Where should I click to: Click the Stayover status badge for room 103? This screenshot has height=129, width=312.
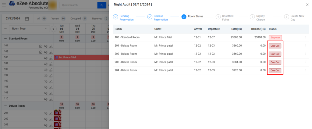pos(275,38)
